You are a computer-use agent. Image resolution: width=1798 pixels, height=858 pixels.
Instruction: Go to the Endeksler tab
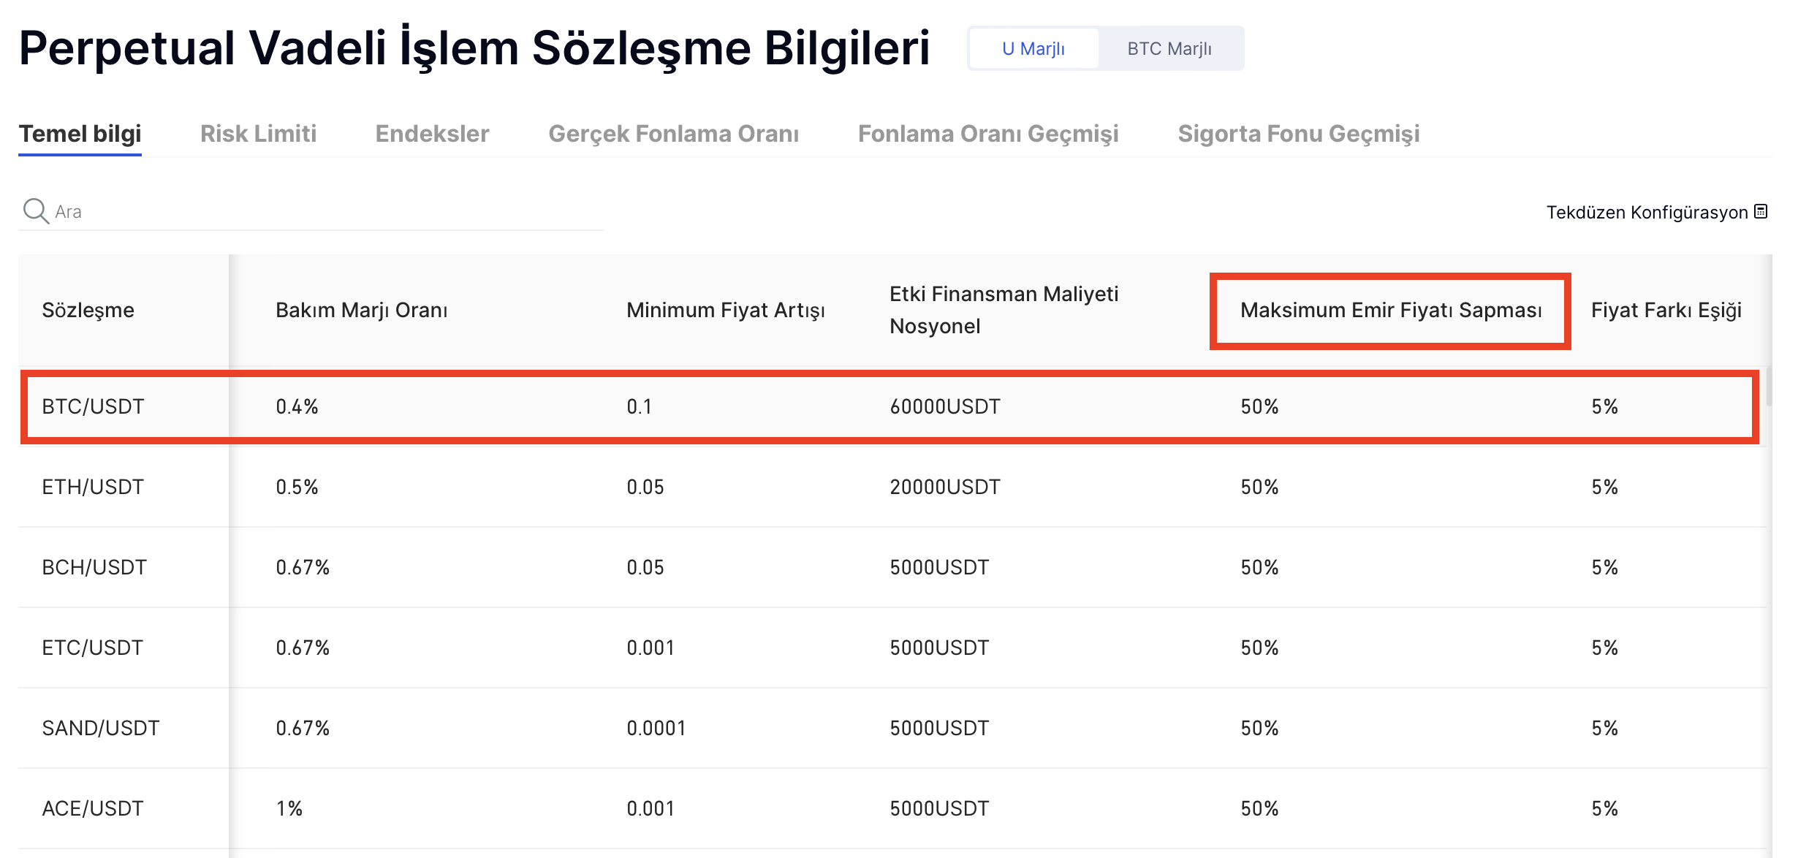tap(432, 134)
